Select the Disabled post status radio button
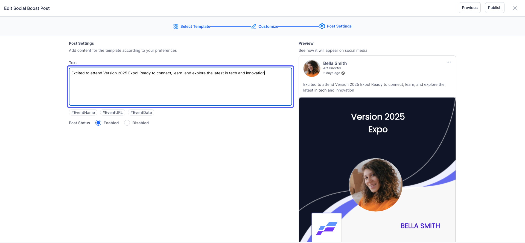Viewport: 525px width, 243px height. (x=127, y=123)
